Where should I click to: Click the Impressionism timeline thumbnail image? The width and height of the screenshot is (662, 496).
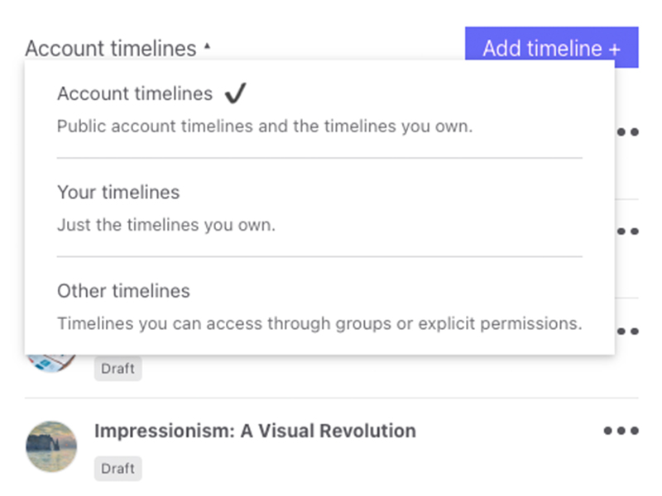(x=51, y=446)
